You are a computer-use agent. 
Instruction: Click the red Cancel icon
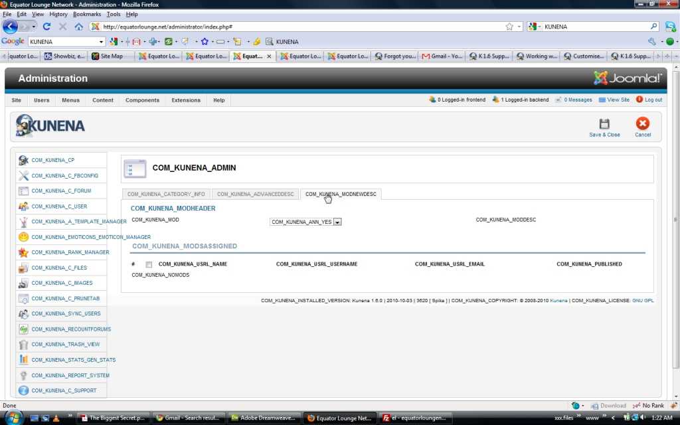(x=642, y=124)
